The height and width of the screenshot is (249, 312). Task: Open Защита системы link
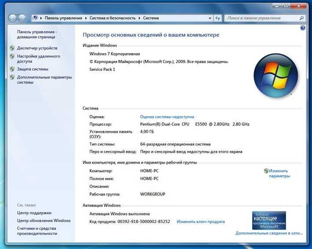point(33,69)
